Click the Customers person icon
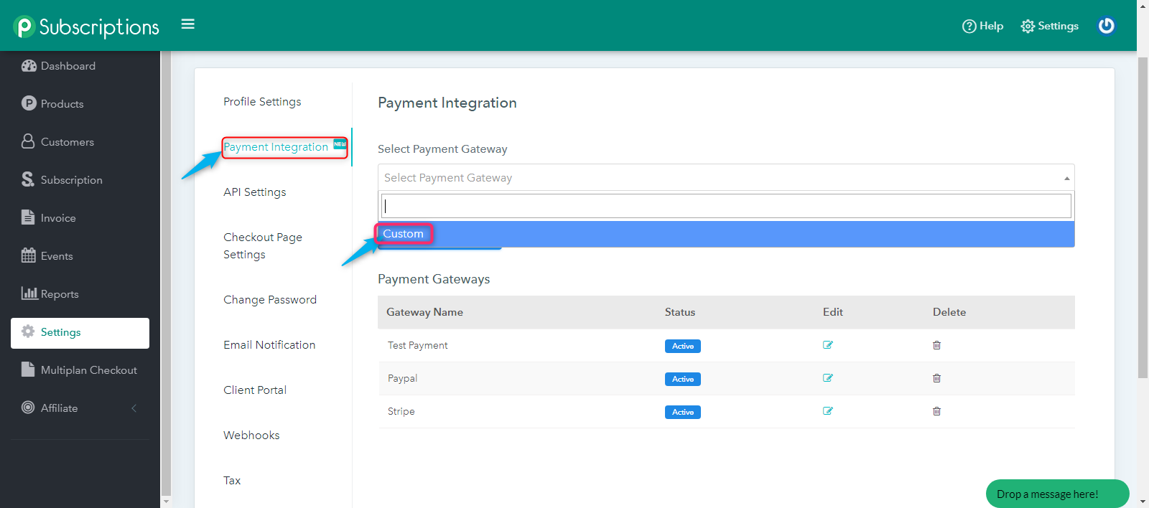Screen dimensions: 1149x508 pyautogui.click(x=28, y=141)
